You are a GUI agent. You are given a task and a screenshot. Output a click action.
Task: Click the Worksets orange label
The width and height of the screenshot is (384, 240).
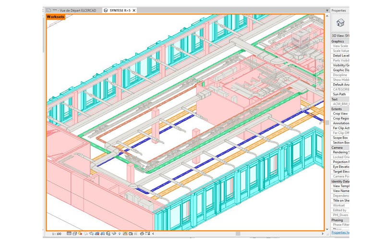click(x=56, y=17)
